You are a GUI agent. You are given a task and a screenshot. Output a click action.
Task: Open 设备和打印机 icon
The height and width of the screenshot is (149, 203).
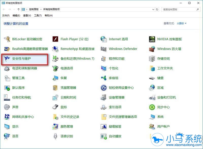tap(152, 98)
